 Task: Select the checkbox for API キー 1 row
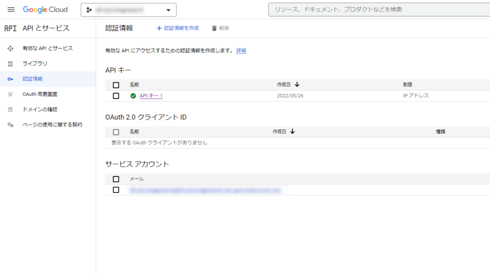[x=115, y=95]
